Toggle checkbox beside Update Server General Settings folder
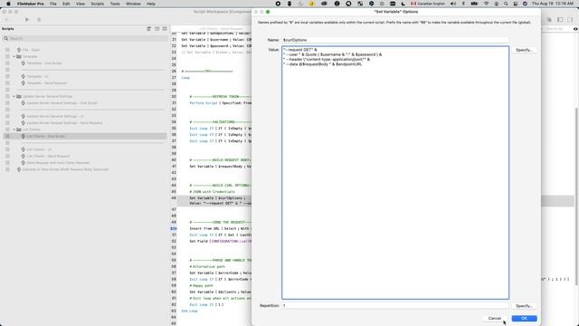Viewport: 579px width, 326px height. click(7, 97)
